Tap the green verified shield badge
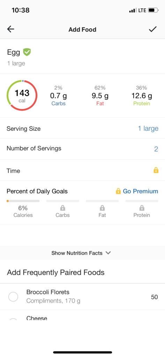 [27, 52]
